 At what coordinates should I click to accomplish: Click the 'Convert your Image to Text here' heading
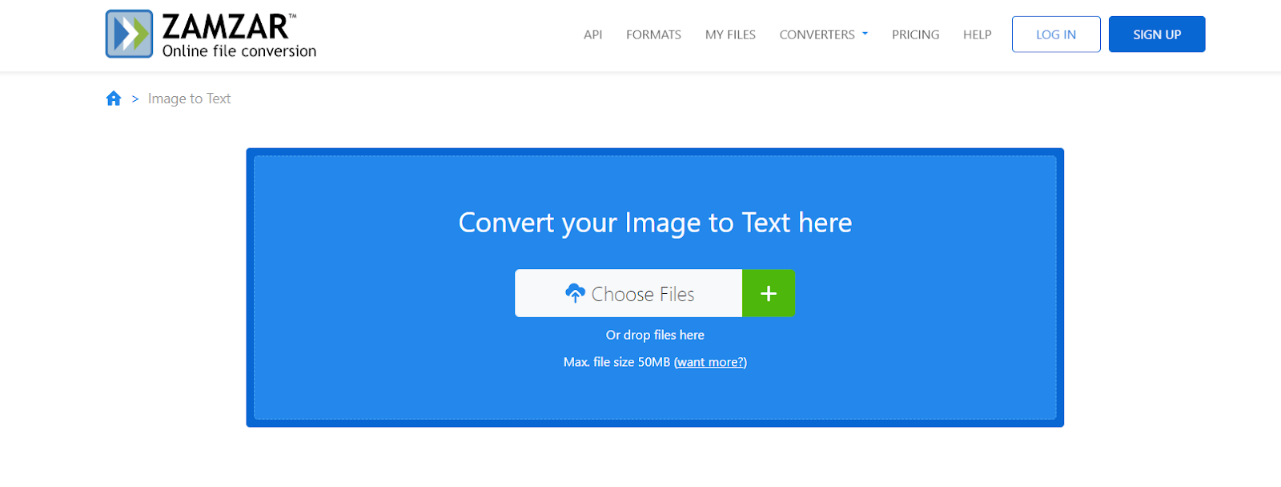click(x=655, y=223)
